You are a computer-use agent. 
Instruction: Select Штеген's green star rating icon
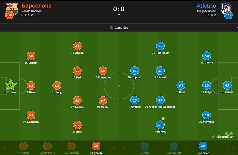tap(10, 85)
